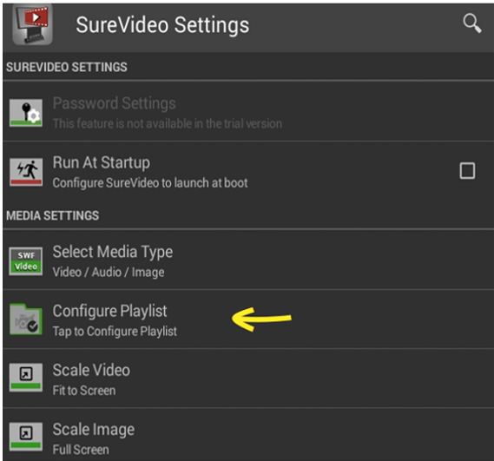
Task: Tap the 'Video / Audio / Image' subtitle
Action: (109, 273)
